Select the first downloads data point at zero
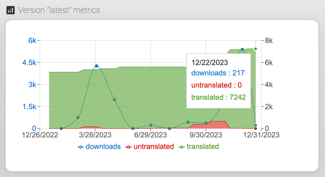Image resolution: width=325 pixels, height=177 pixels. point(61,128)
